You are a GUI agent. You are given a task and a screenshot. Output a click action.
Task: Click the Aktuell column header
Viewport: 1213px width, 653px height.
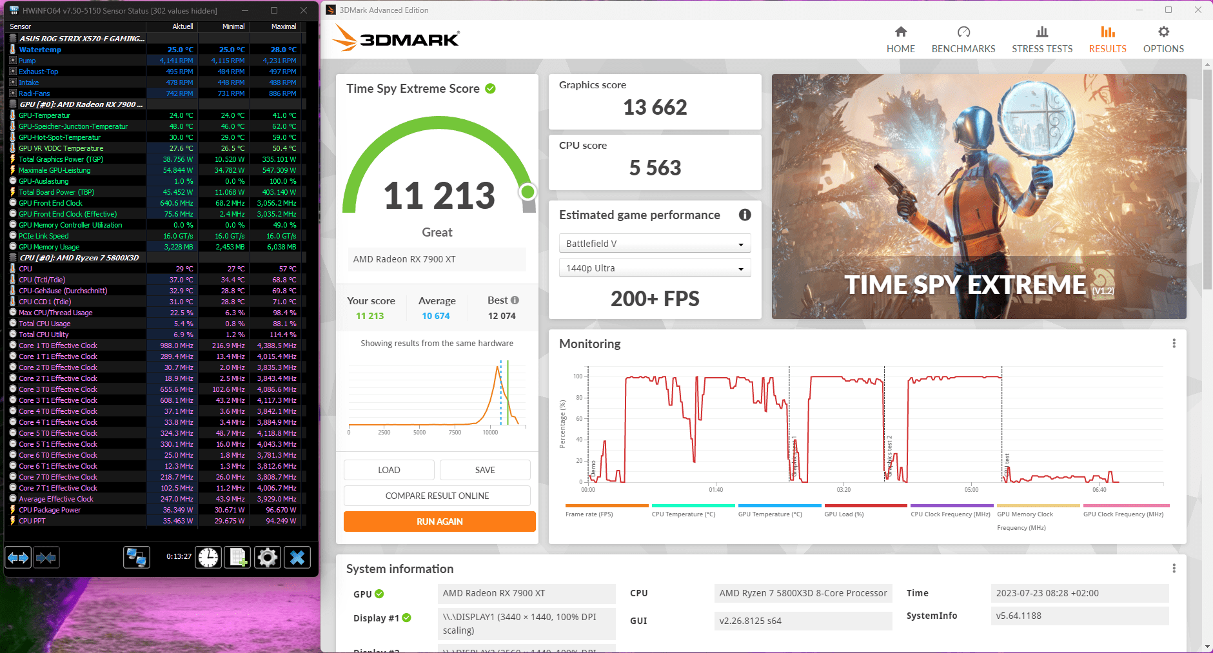172,26
